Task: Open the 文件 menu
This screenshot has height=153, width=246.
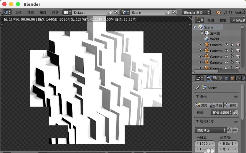Action: point(18,13)
